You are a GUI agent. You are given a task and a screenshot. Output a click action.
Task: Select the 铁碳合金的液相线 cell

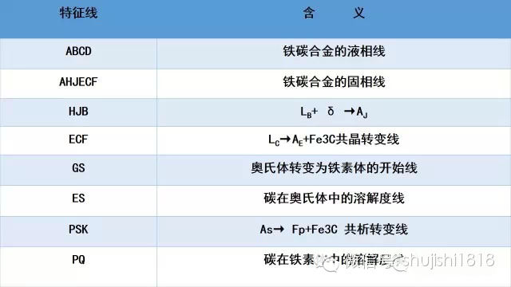(x=334, y=51)
